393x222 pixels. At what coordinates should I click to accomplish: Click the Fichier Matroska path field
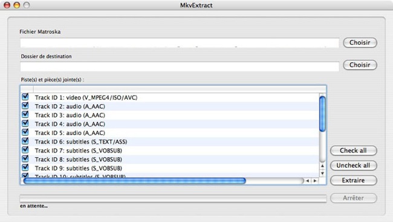[x=180, y=42]
